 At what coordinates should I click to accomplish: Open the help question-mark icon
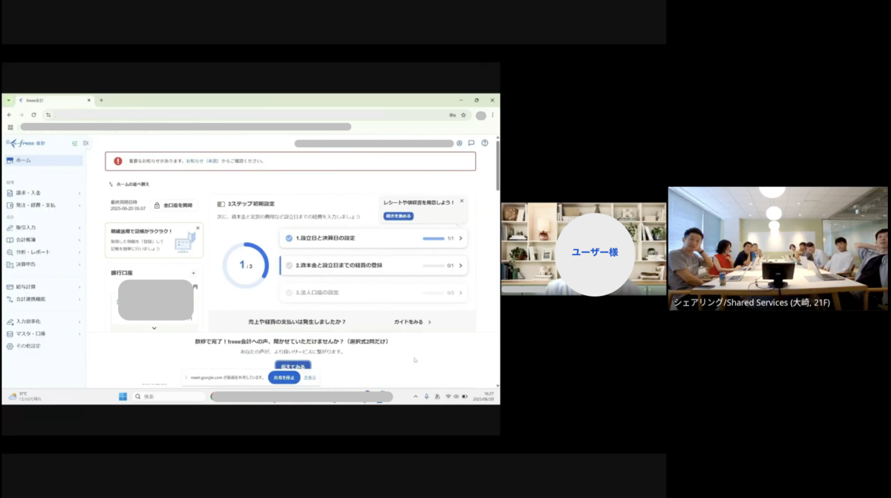[484, 143]
